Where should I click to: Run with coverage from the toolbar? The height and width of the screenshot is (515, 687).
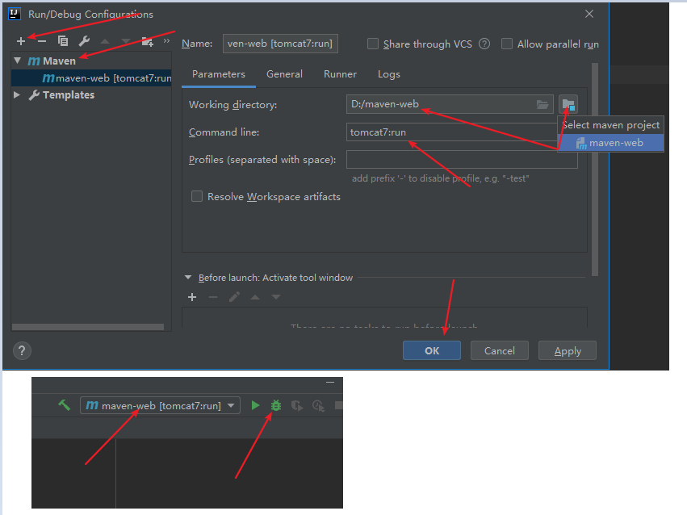point(297,405)
